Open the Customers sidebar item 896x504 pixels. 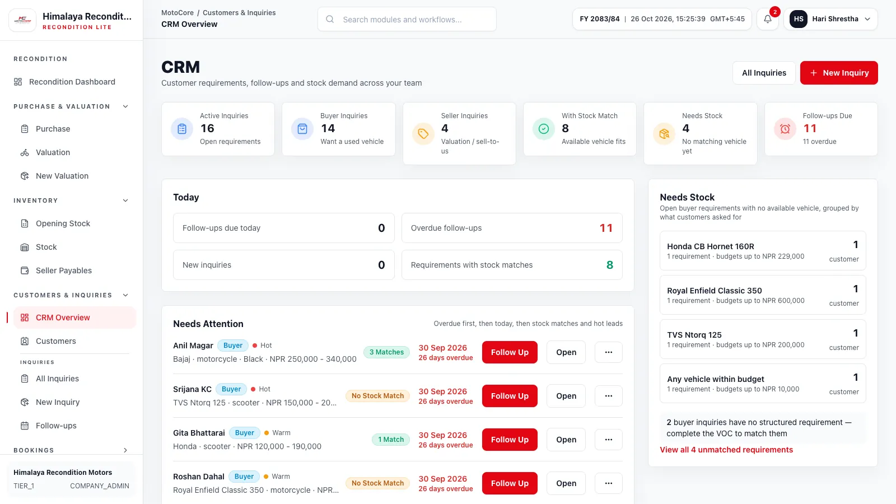(x=74, y=341)
